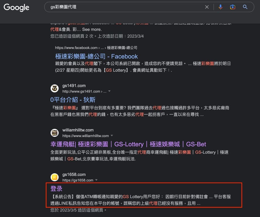
Task: Click the williamhilltw.com site name
Action: coord(78,130)
